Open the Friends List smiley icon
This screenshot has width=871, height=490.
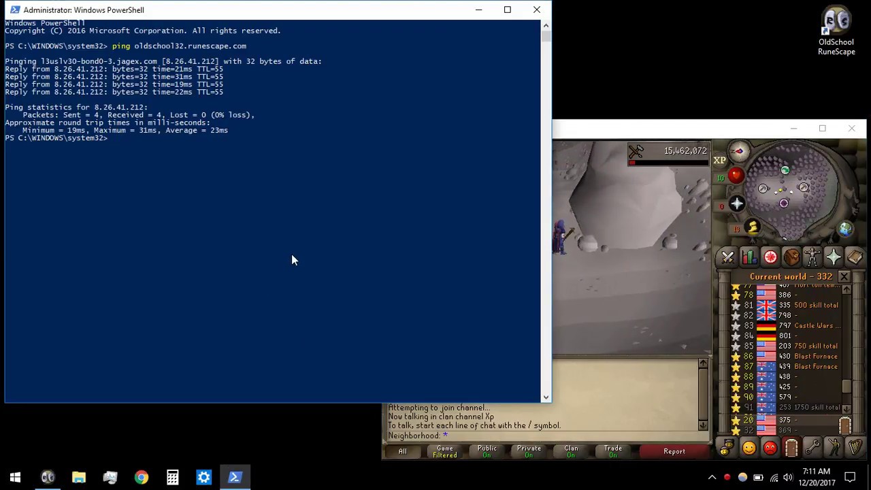pos(749,448)
